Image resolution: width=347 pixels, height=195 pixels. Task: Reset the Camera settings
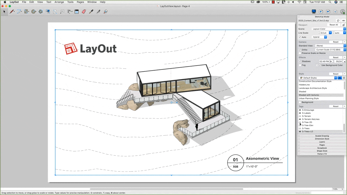point(336,42)
